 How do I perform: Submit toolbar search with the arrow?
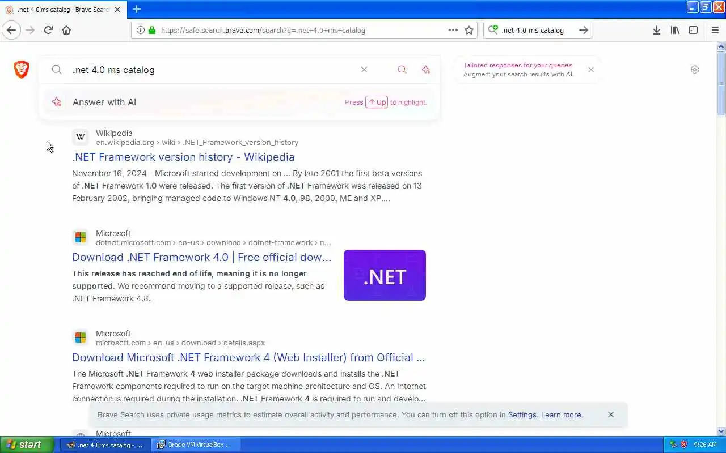tap(583, 30)
